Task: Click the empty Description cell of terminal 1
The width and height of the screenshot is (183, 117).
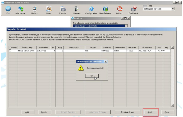Action: [74, 51]
